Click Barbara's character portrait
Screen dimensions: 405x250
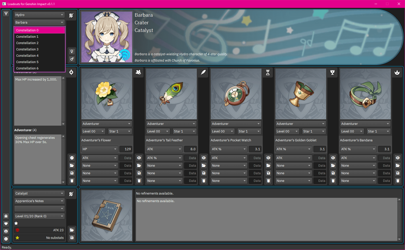[107, 37]
